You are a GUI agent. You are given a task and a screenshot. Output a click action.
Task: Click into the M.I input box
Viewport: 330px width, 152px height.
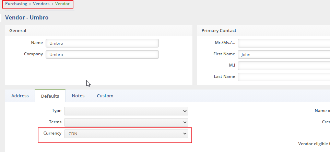283,65
